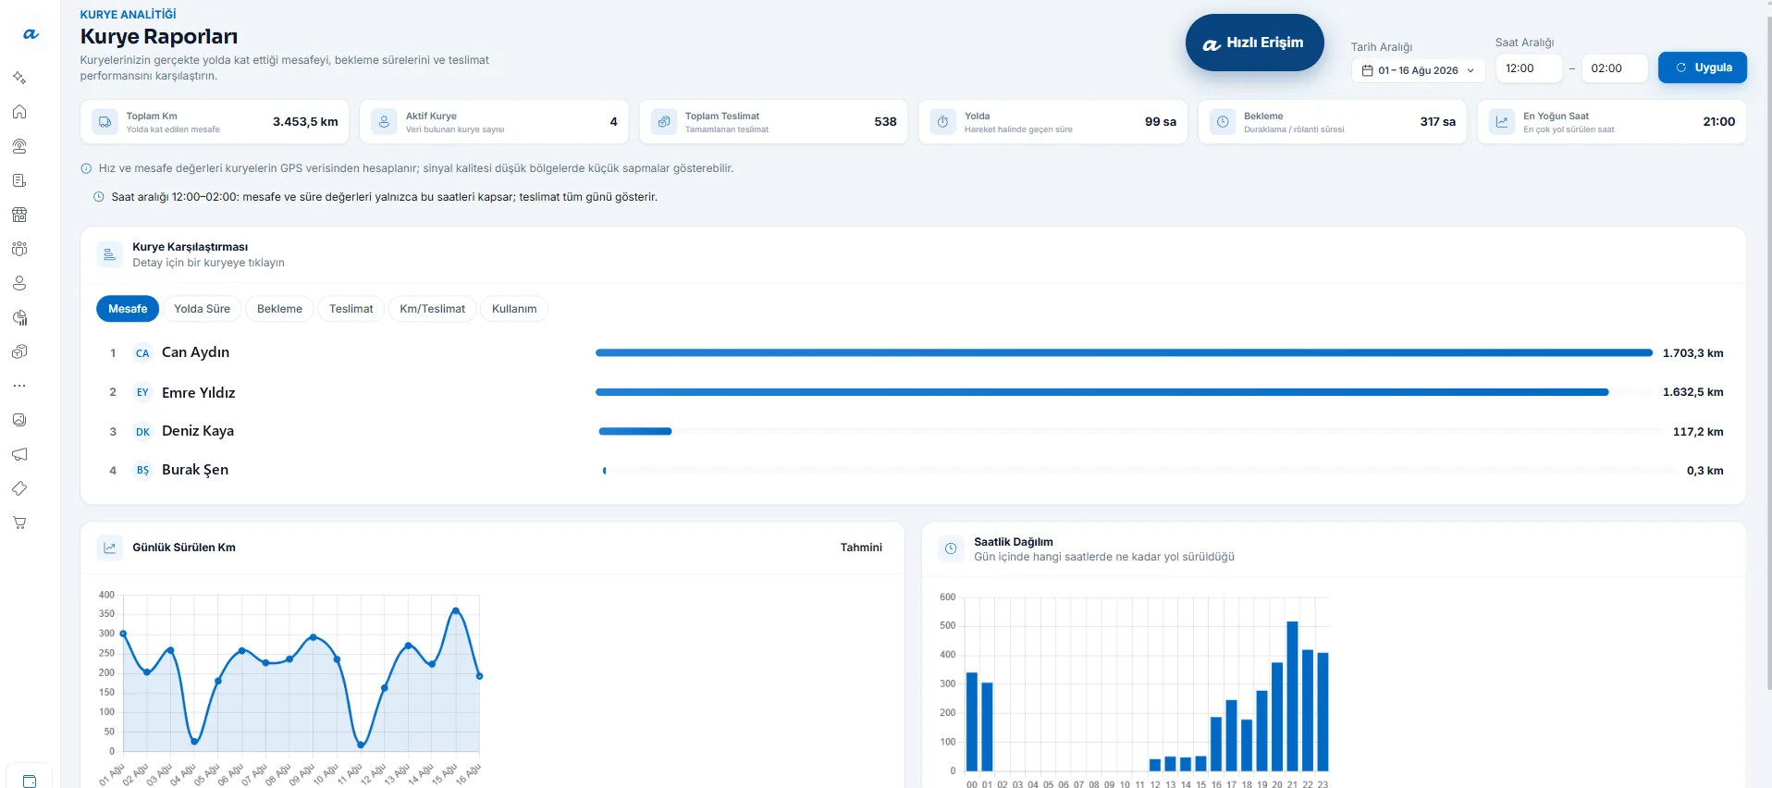This screenshot has width=1772, height=788.
Task: Open the store/shop sidebar icon
Action: click(x=19, y=215)
